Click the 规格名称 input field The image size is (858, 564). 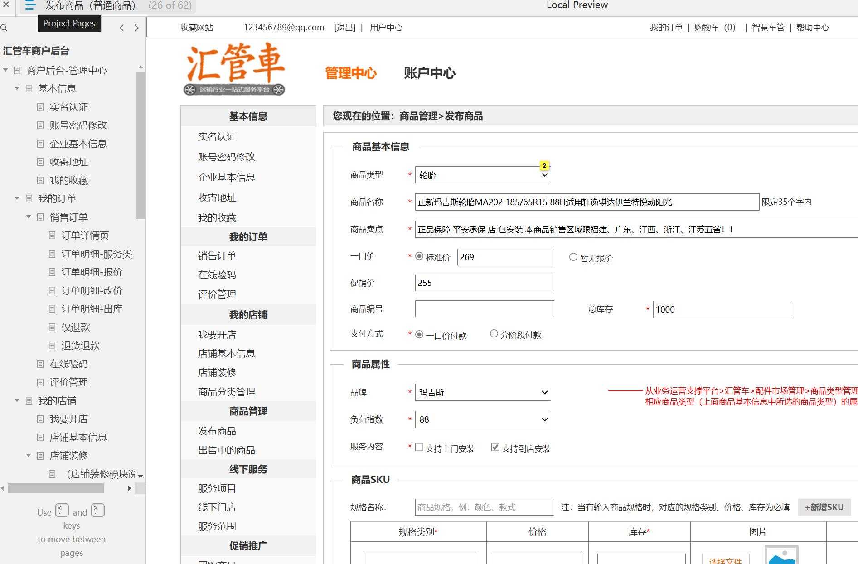coord(485,507)
